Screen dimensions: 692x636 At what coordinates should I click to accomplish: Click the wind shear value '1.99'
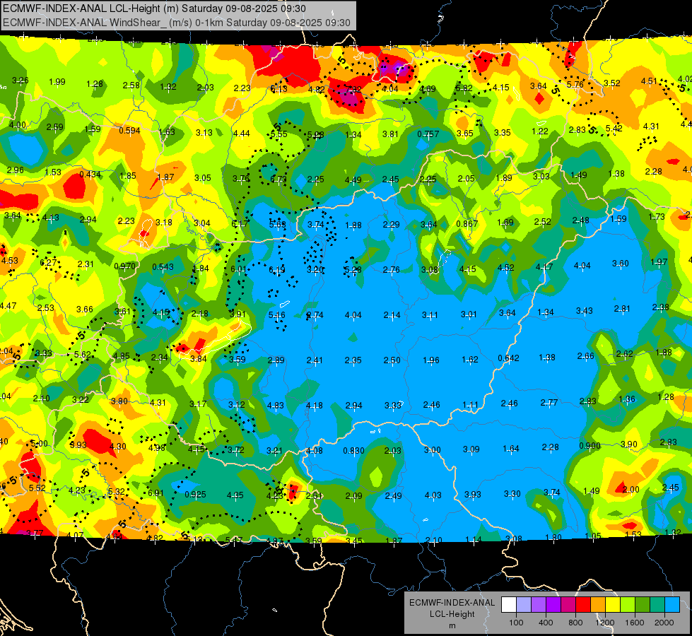(x=57, y=82)
